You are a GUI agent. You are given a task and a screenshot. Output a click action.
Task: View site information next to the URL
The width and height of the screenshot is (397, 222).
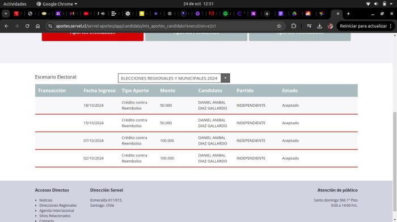(x=50, y=26)
